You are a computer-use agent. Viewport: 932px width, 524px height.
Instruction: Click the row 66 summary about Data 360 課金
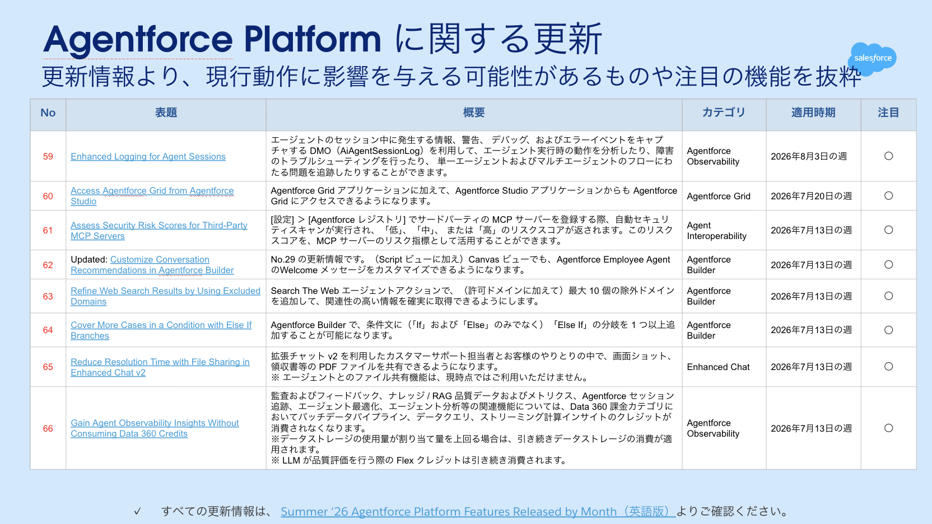(x=472, y=428)
